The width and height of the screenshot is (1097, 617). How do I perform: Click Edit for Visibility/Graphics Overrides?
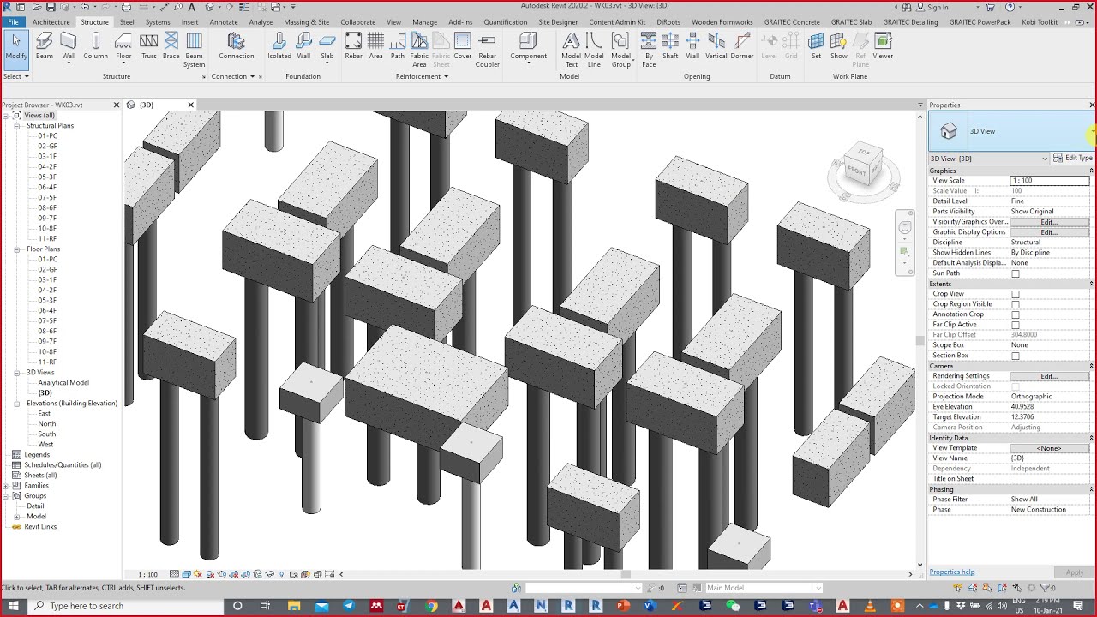point(1049,222)
